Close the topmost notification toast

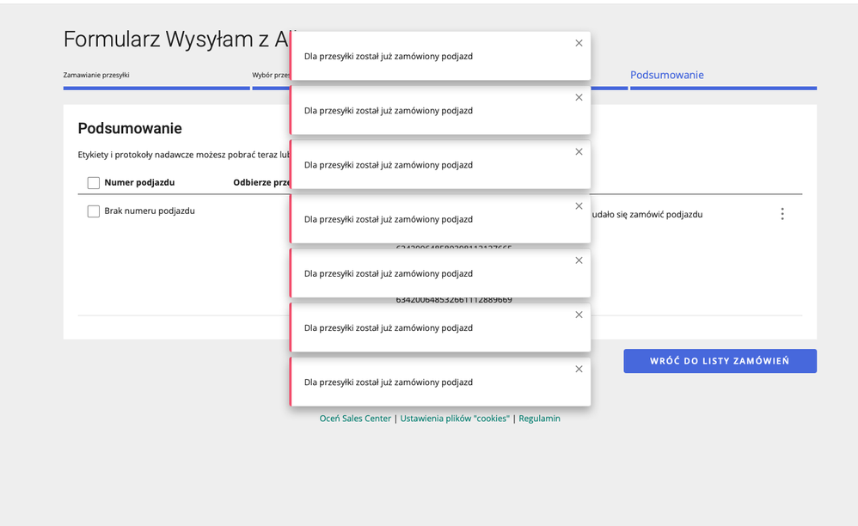click(x=579, y=43)
